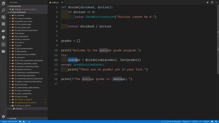219x123 pixels.
Task: Open the Docker whale view
Action: [3, 31]
